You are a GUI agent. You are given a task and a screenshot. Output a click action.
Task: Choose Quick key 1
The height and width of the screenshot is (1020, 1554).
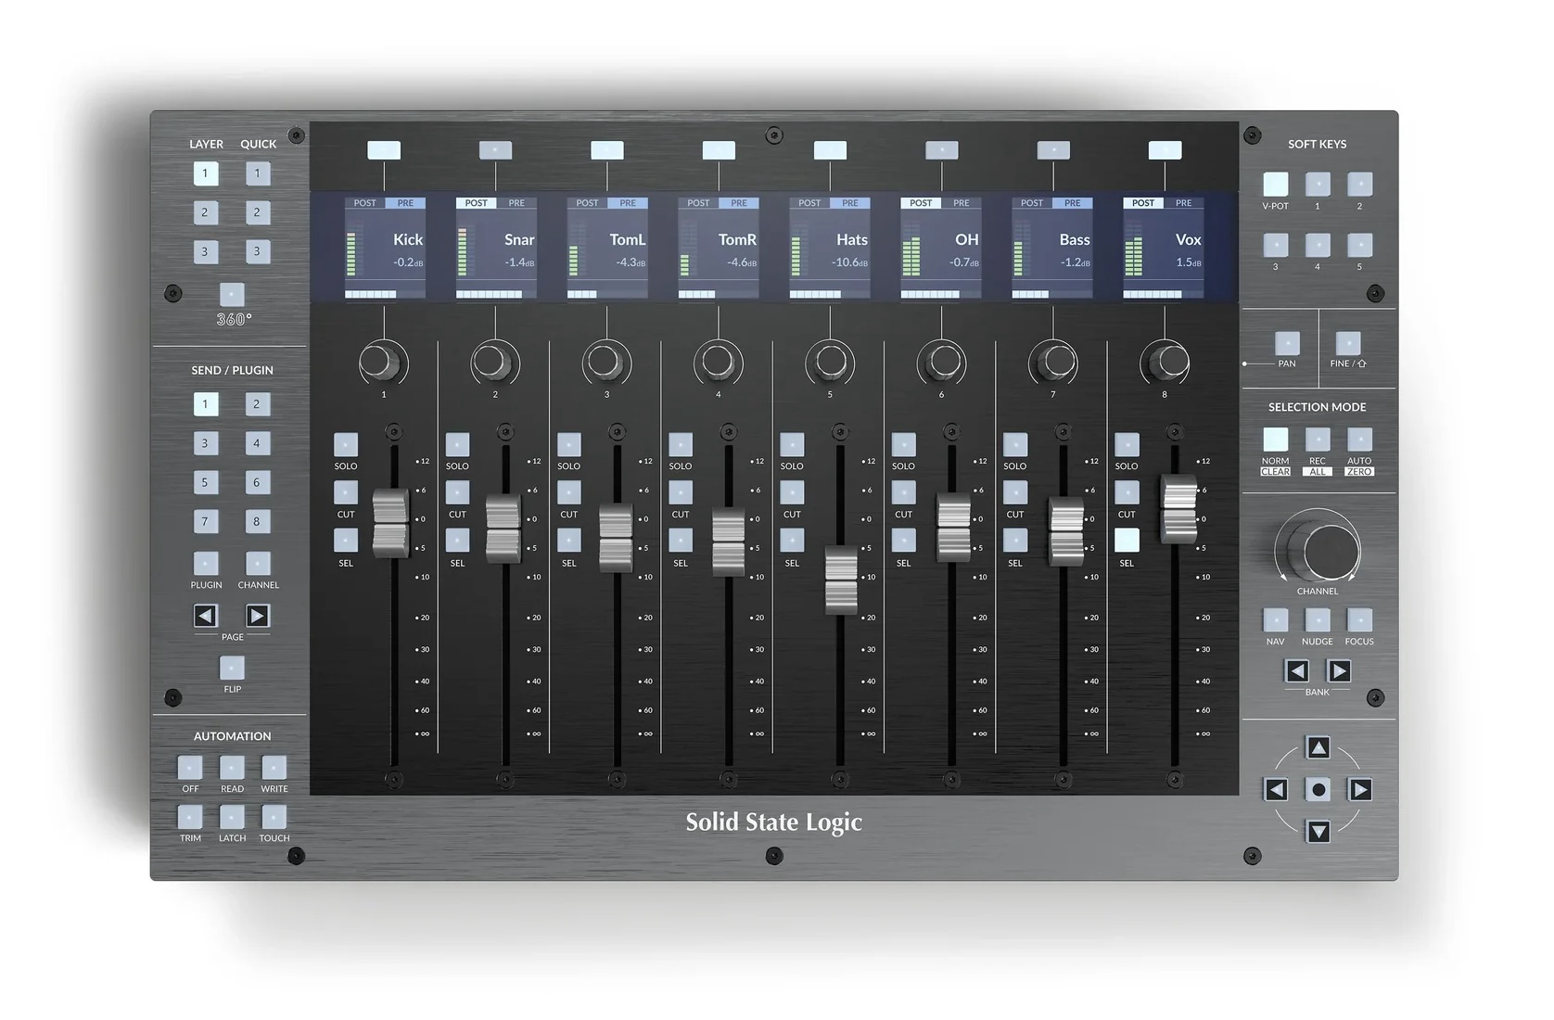258,173
